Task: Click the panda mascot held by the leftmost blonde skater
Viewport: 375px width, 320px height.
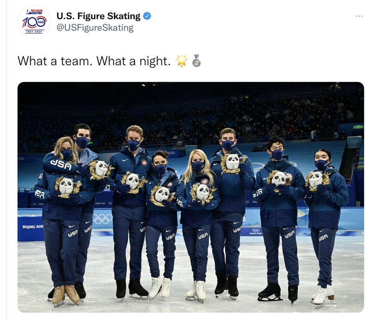Action: pos(67,187)
